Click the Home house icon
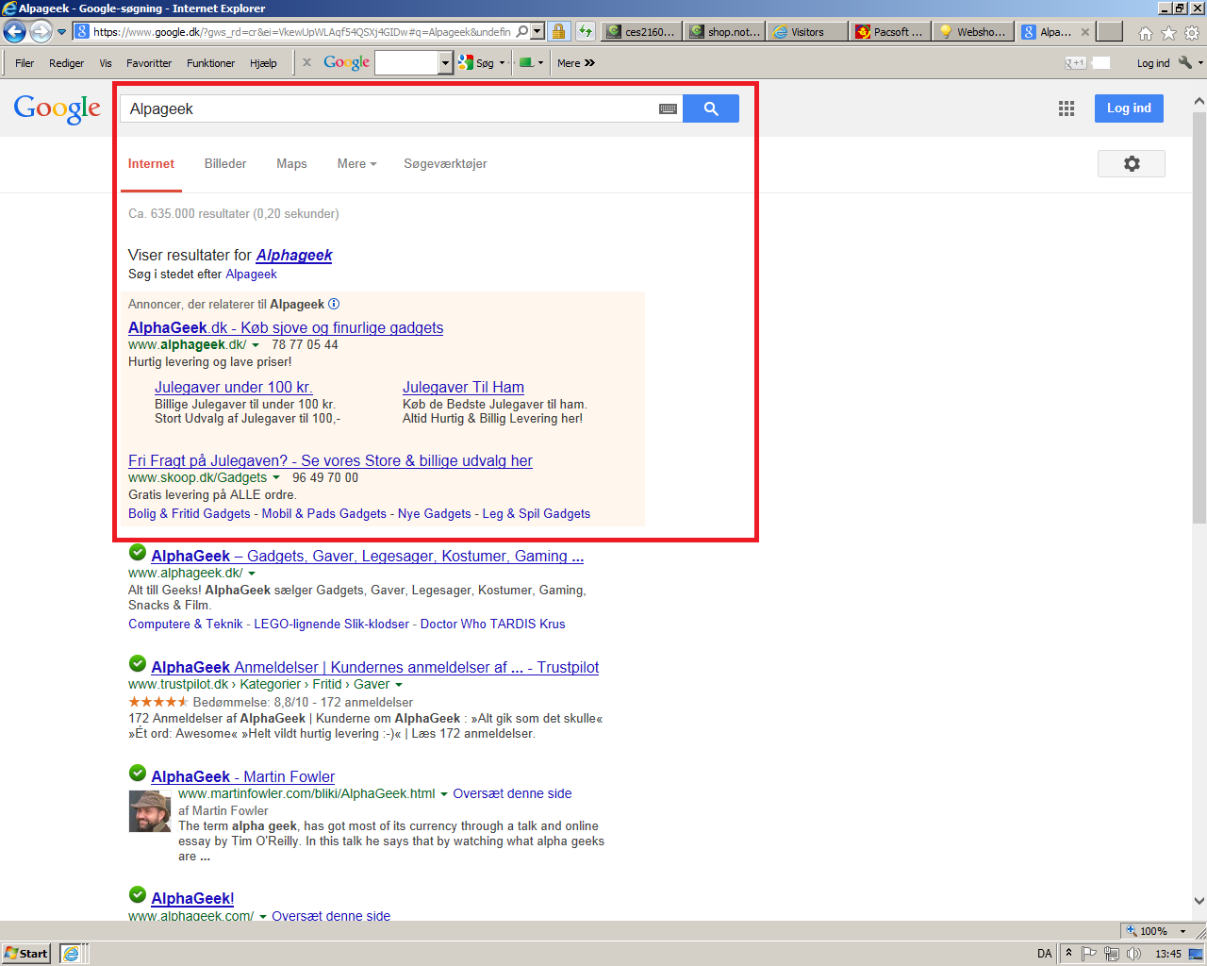 pyautogui.click(x=1146, y=33)
